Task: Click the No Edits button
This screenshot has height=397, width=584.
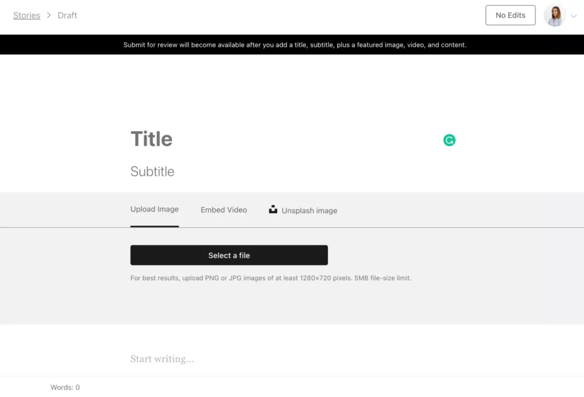Action: coord(510,15)
